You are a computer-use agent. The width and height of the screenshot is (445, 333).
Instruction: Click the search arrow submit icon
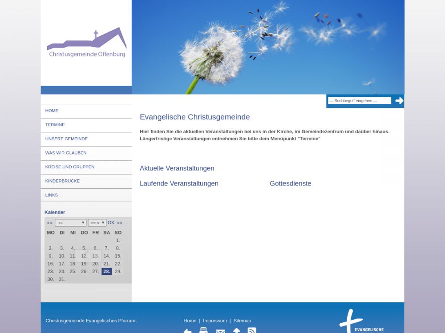[399, 101]
